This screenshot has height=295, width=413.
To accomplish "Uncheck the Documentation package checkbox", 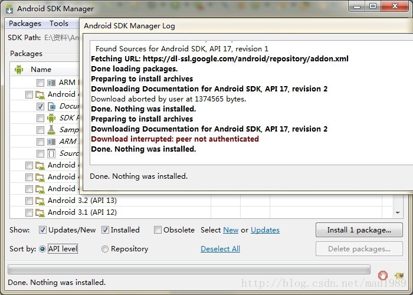I will (40, 106).
